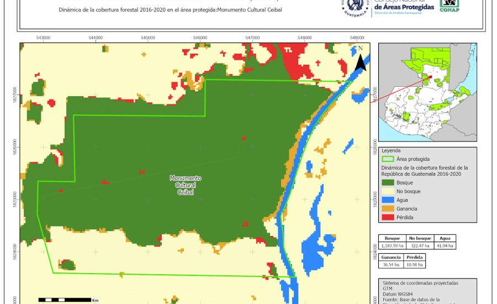The width and height of the screenshot is (497, 304).
Task: Click the Leyenda heading in legend box
Action: click(x=392, y=150)
